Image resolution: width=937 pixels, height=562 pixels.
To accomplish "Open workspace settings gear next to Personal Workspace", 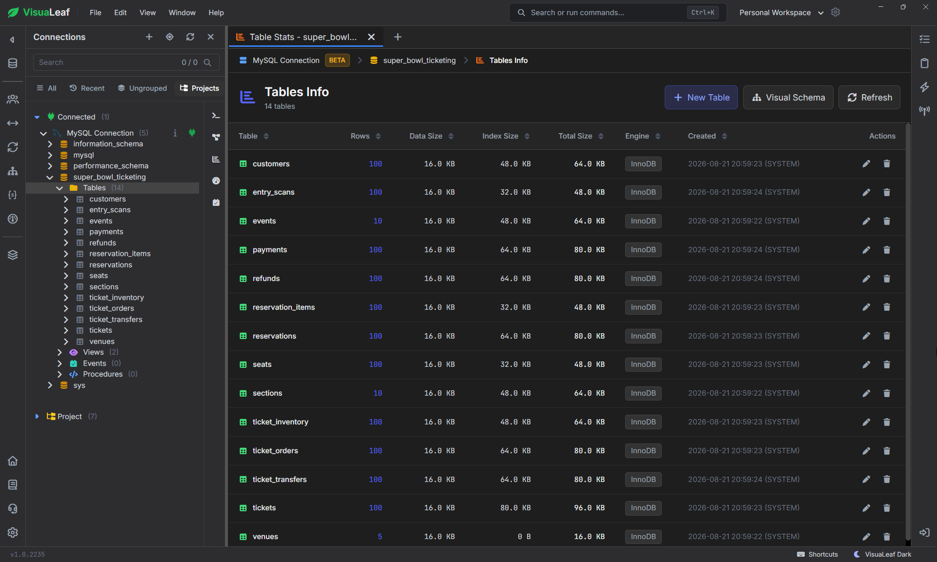I will pos(835,12).
